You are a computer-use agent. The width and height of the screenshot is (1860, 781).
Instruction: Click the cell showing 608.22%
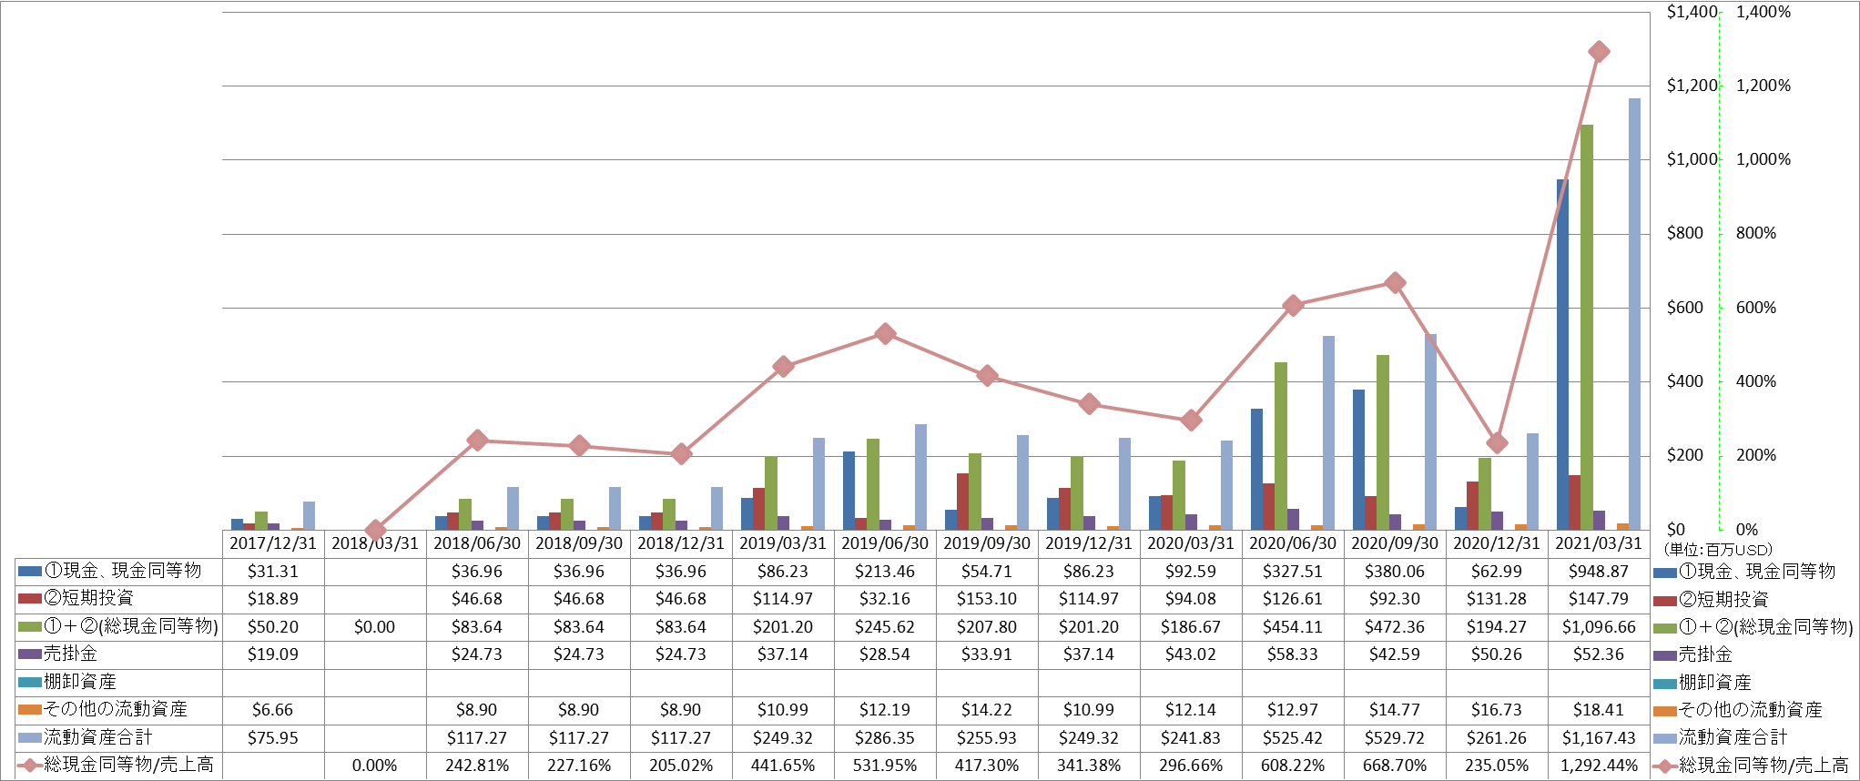pos(1293,766)
